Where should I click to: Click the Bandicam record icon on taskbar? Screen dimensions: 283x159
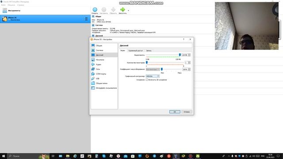[191, 156]
